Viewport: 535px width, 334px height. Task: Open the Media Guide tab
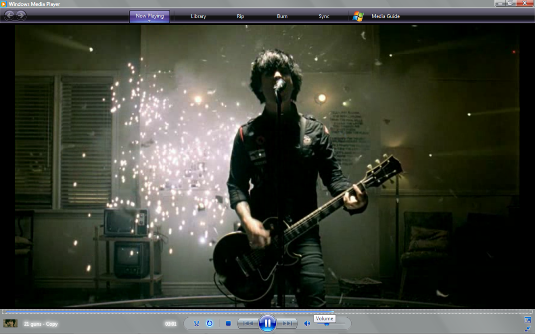click(x=385, y=16)
